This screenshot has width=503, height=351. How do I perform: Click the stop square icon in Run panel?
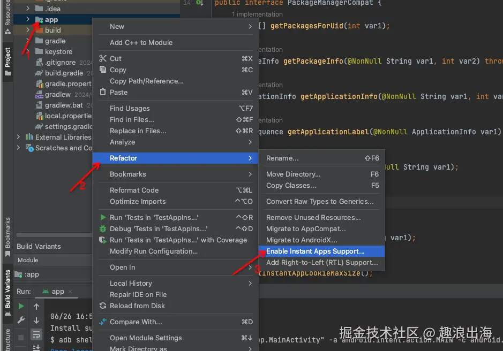pyautogui.click(x=21, y=337)
